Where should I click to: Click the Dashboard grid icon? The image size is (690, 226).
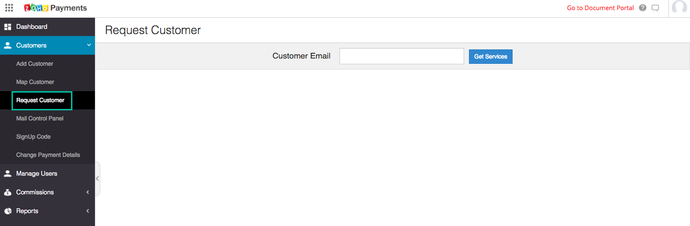(x=8, y=27)
